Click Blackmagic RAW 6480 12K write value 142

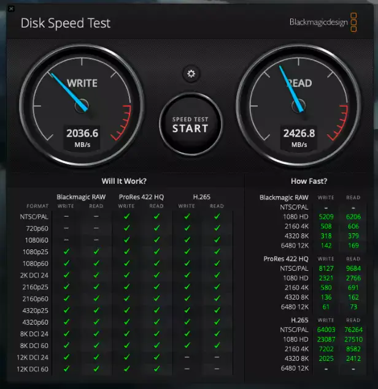coord(326,246)
